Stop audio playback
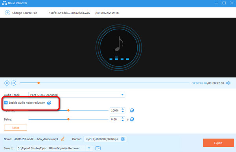236x152 pixels. coord(14,83)
